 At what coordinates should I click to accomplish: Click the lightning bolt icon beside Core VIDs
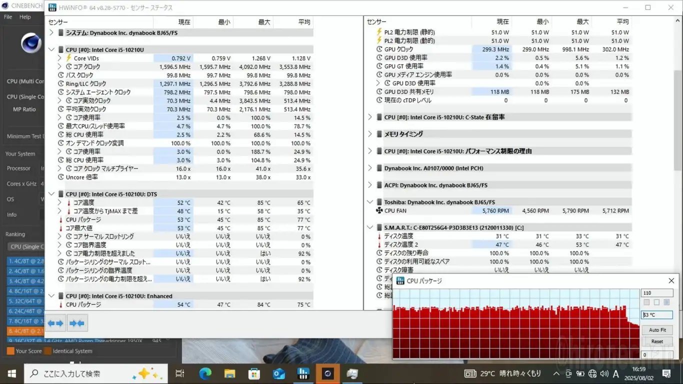pos(69,58)
